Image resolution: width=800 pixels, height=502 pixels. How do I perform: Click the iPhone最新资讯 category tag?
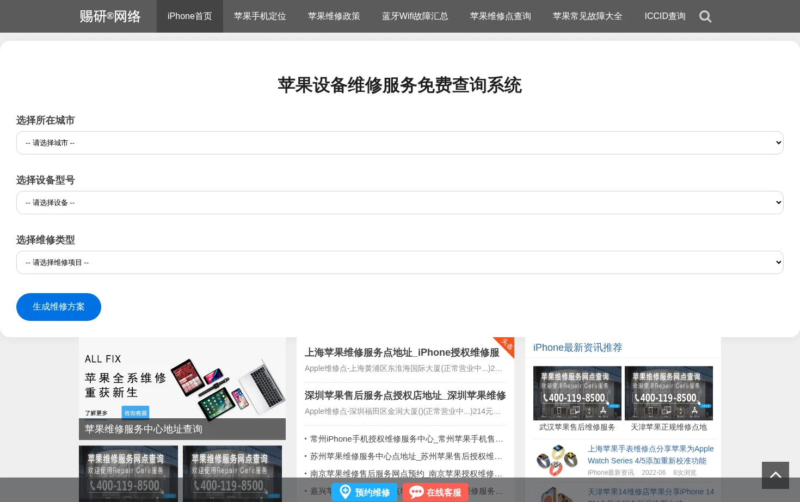coord(611,473)
